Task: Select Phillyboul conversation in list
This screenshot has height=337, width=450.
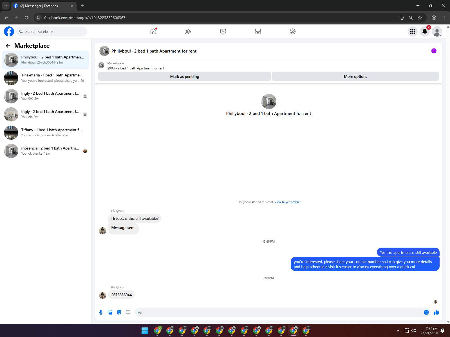Action: coord(46,60)
